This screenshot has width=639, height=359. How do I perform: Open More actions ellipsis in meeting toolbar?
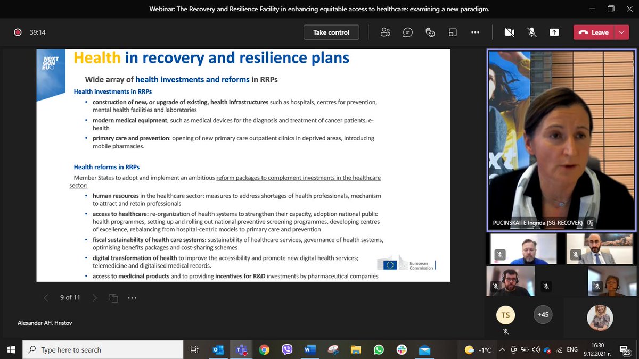coord(475,32)
